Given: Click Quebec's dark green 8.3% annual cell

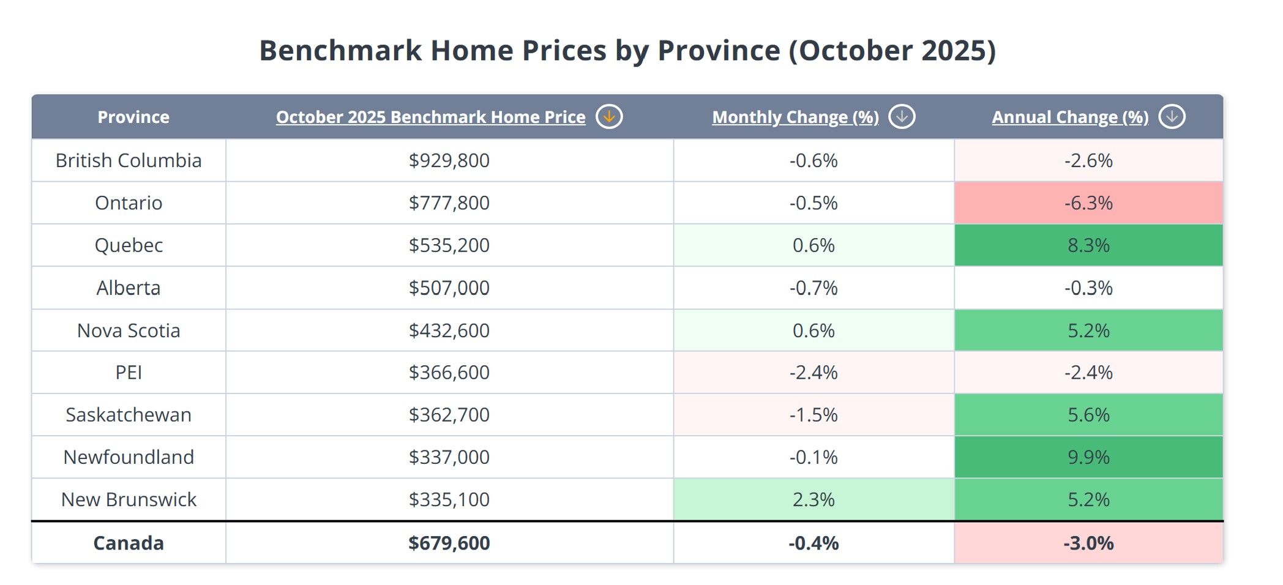Looking at the screenshot, I should (1088, 245).
